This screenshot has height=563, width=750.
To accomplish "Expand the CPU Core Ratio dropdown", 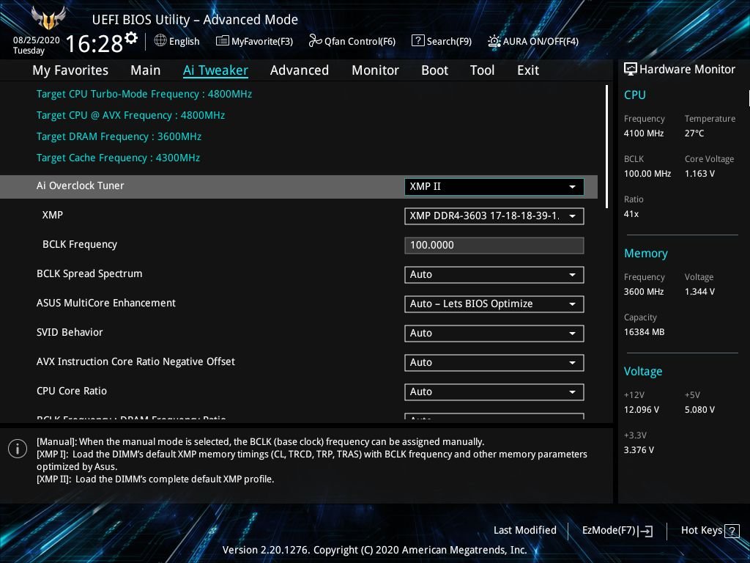I will click(x=494, y=391).
